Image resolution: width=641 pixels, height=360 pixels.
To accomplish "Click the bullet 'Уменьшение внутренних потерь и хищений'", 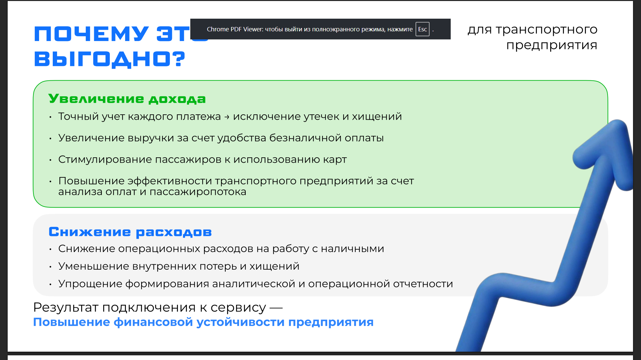I will [x=179, y=266].
